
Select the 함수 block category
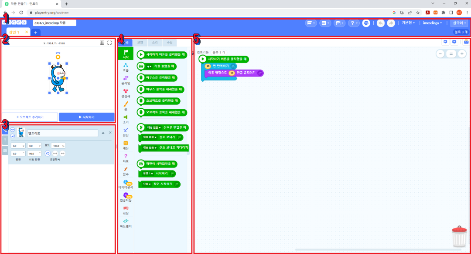click(x=126, y=171)
